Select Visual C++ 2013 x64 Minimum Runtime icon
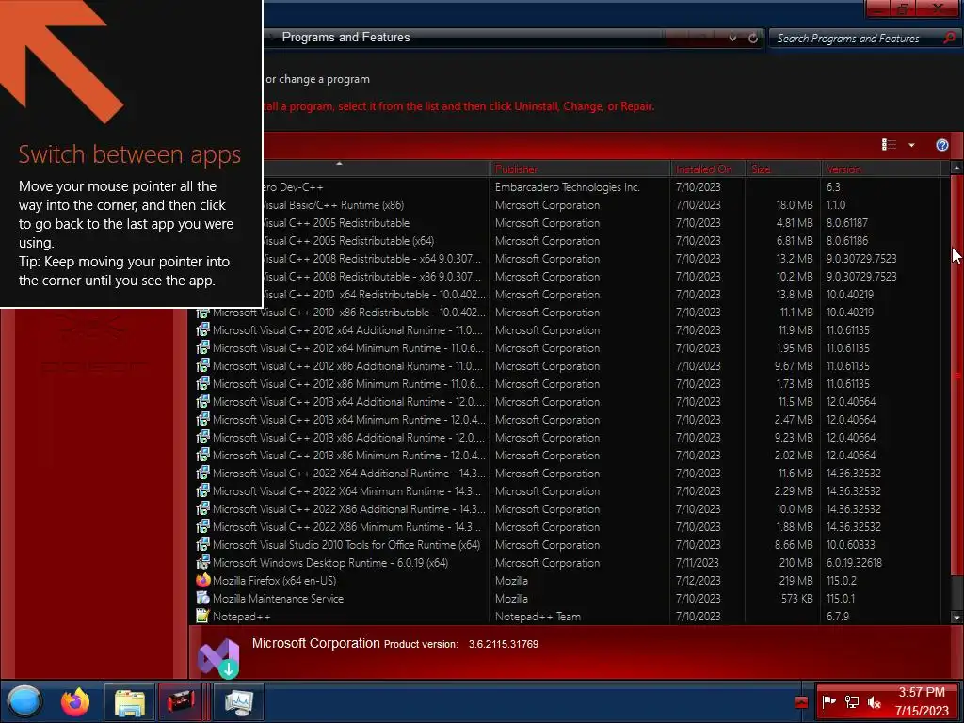Screen dimensions: 964x723 (203, 419)
